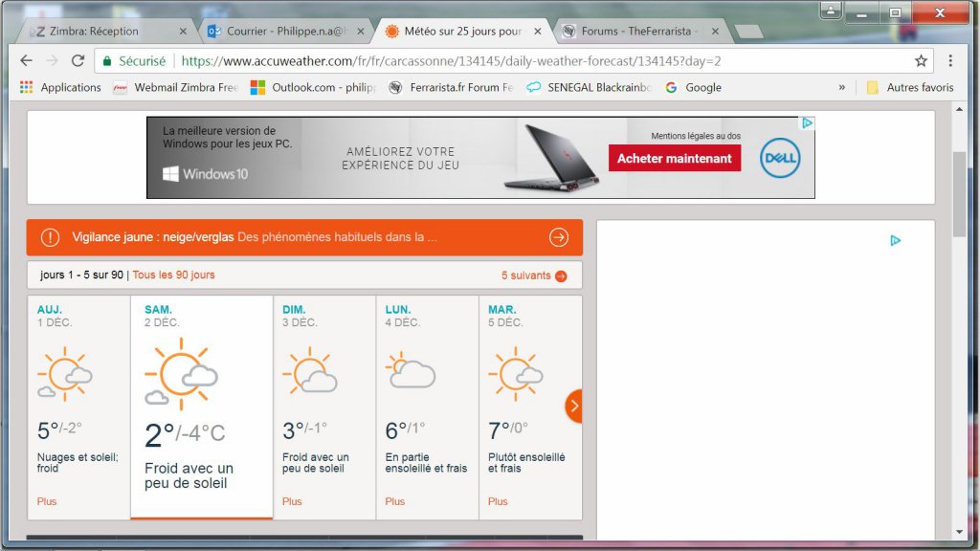Open the Autres favoris folder
The height and width of the screenshot is (551, 980).
pos(910,87)
